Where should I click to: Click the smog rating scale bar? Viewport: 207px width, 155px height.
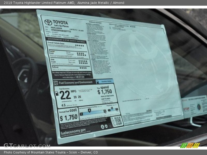tap(113, 110)
